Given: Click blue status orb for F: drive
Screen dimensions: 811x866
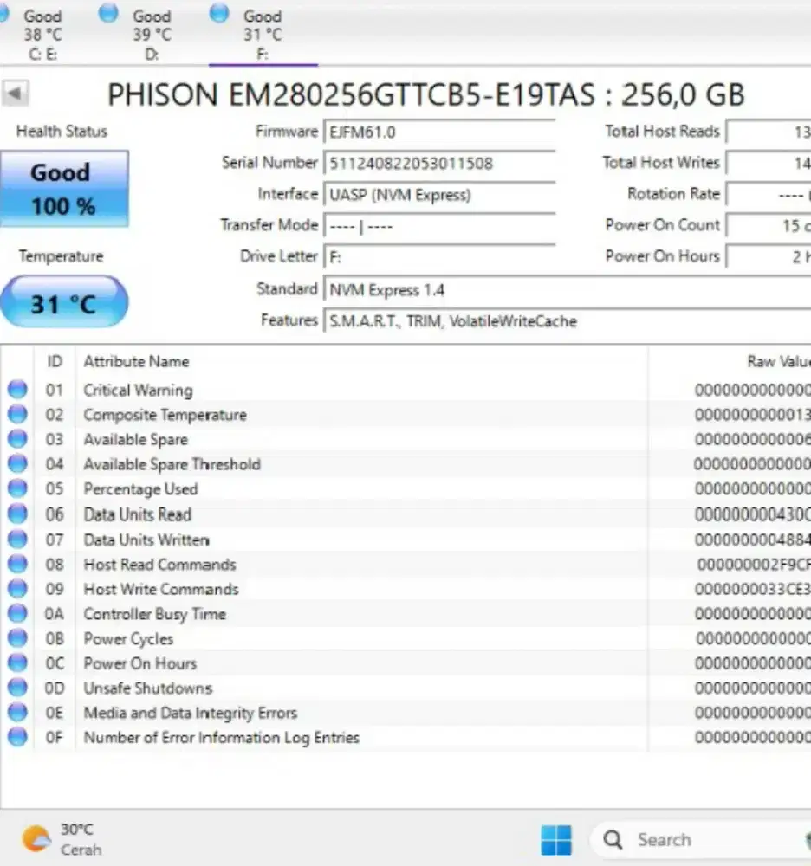Looking at the screenshot, I should 219,13.
